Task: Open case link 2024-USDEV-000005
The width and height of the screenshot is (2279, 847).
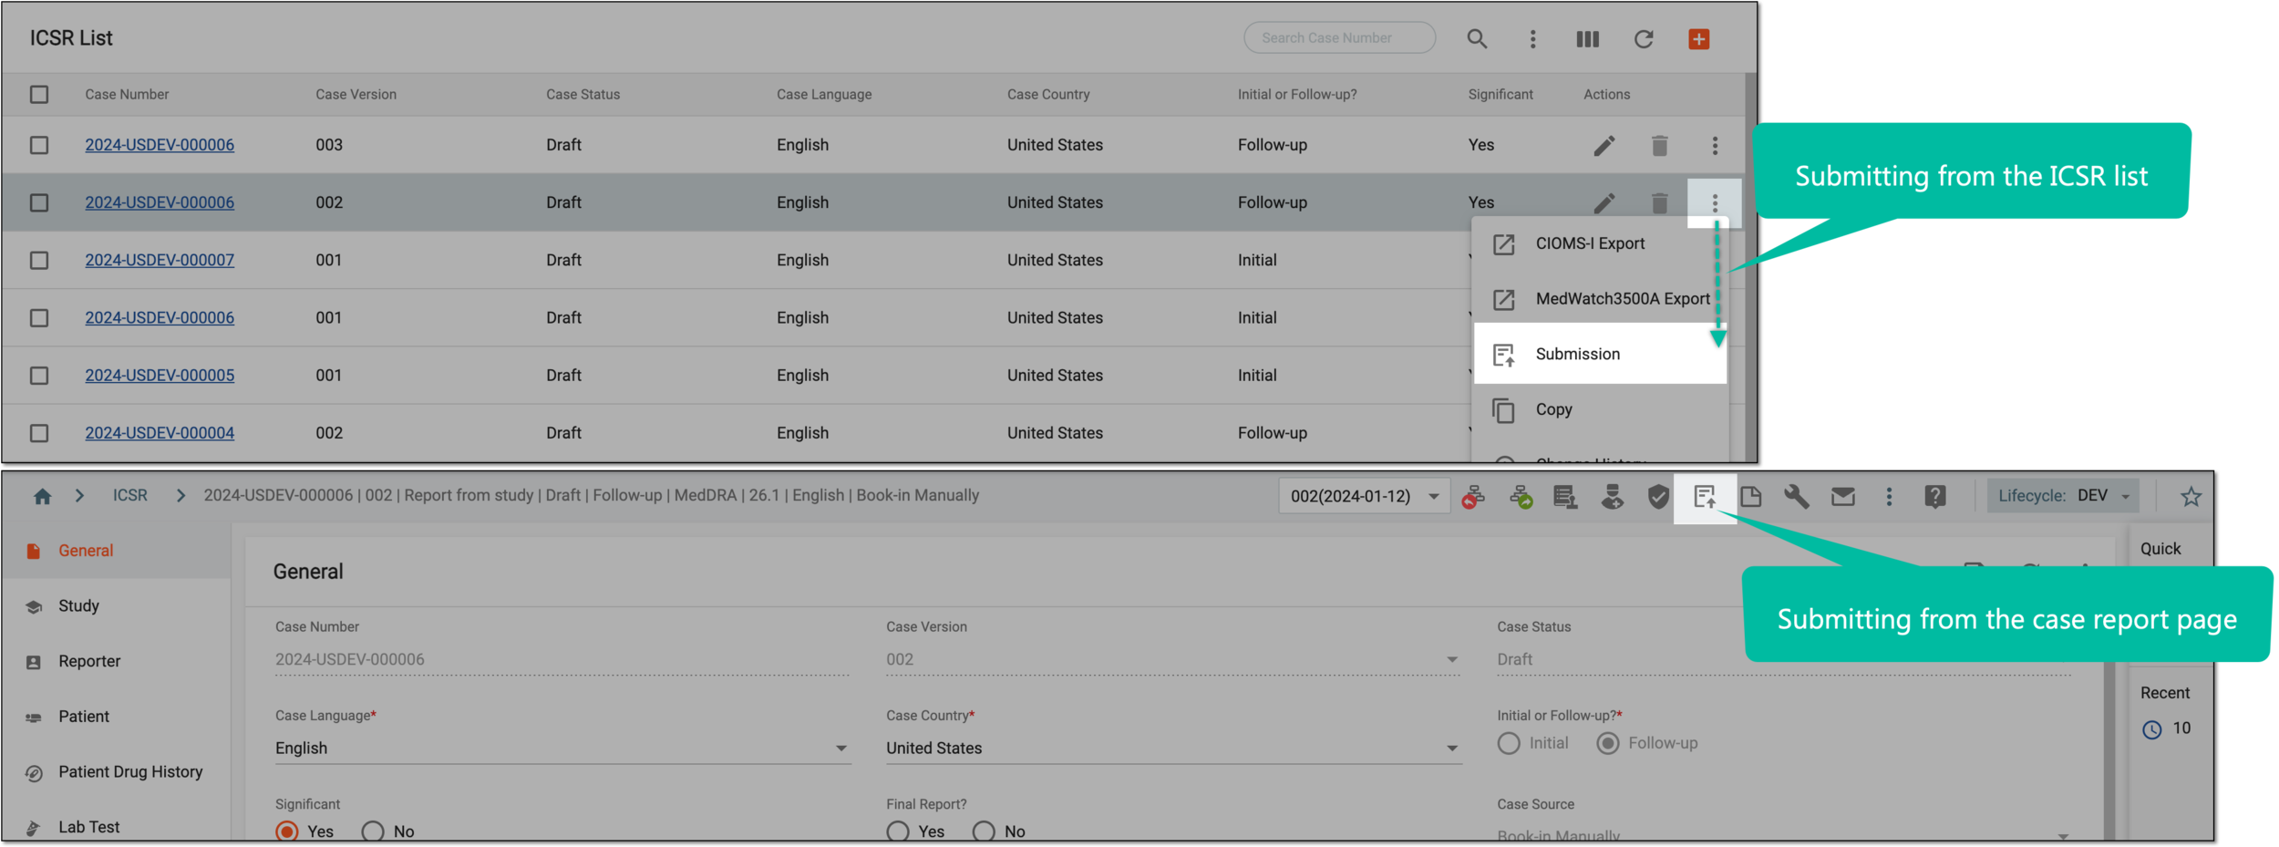Action: pos(160,376)
